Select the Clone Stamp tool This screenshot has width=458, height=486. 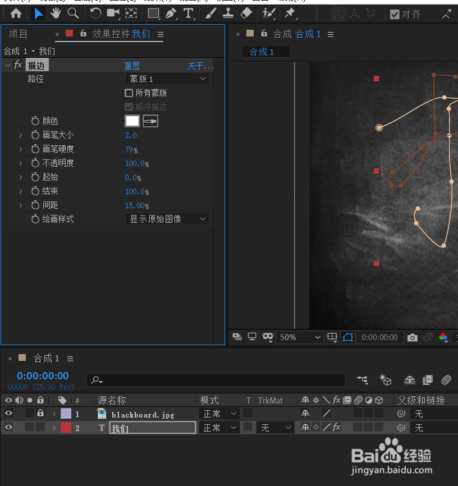tap(228, 13)
